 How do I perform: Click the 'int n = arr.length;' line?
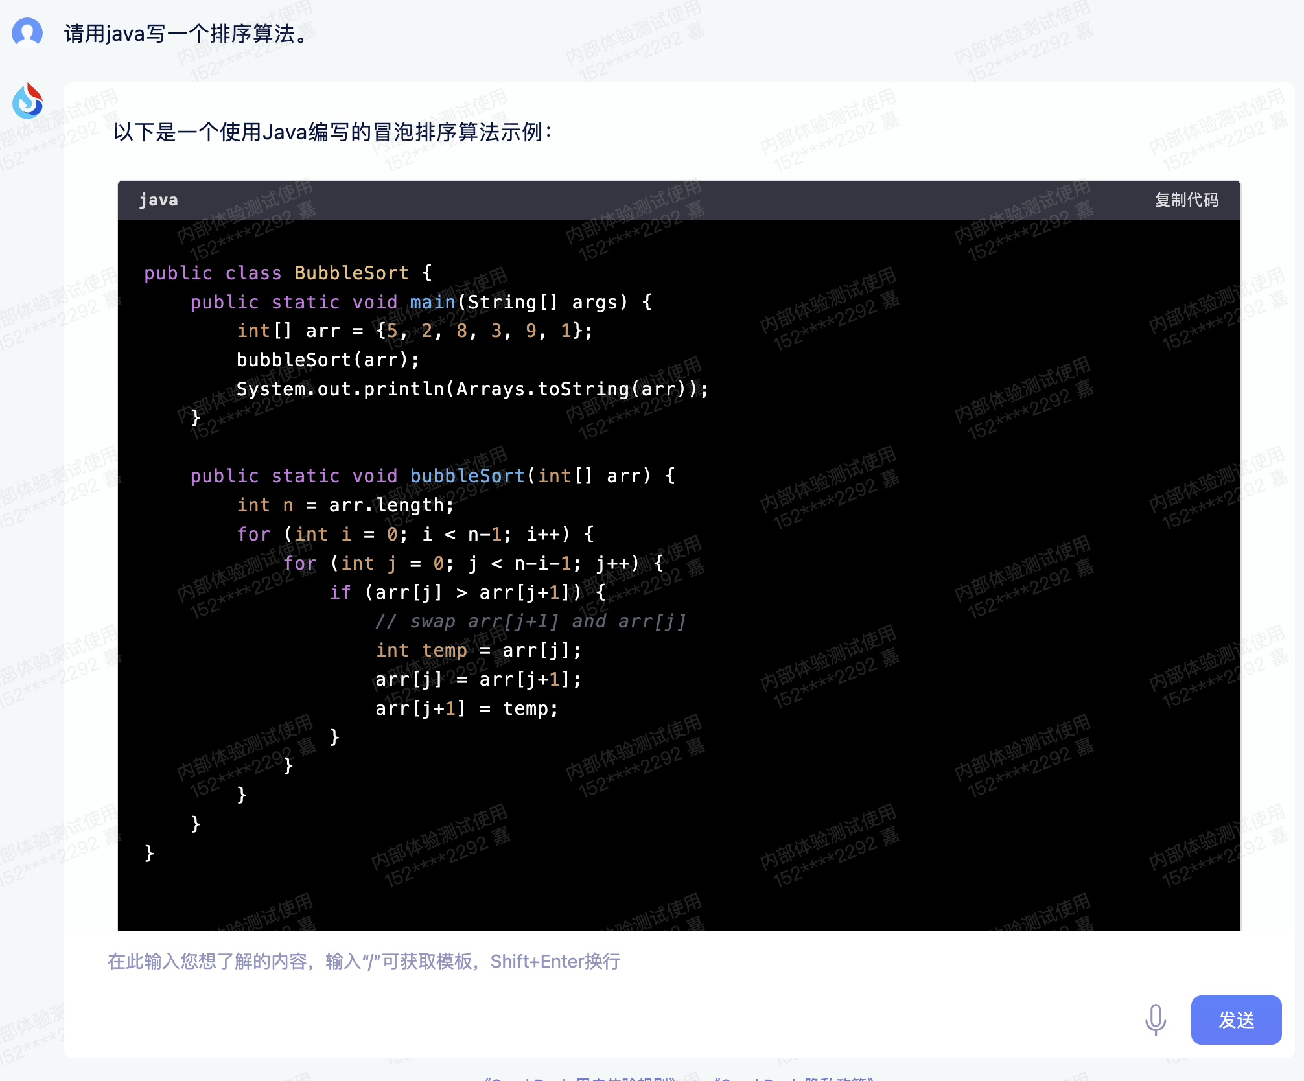(x=345, y=506)
